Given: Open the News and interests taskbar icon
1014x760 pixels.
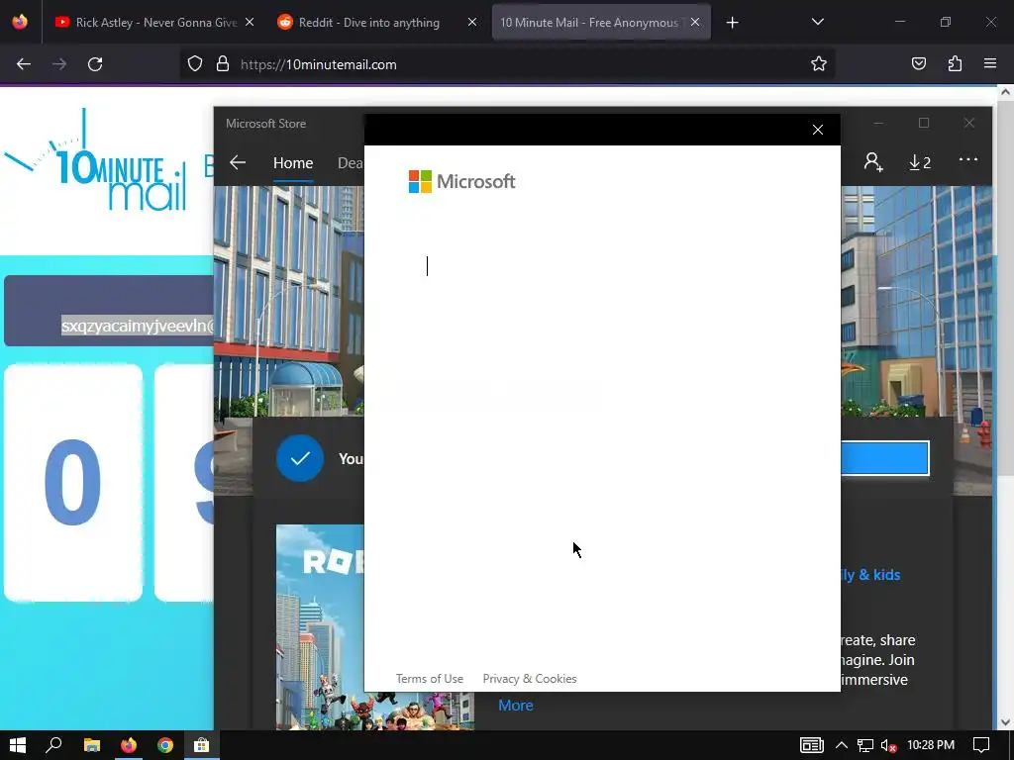Looking at the screenshot, I should point(812,745).
